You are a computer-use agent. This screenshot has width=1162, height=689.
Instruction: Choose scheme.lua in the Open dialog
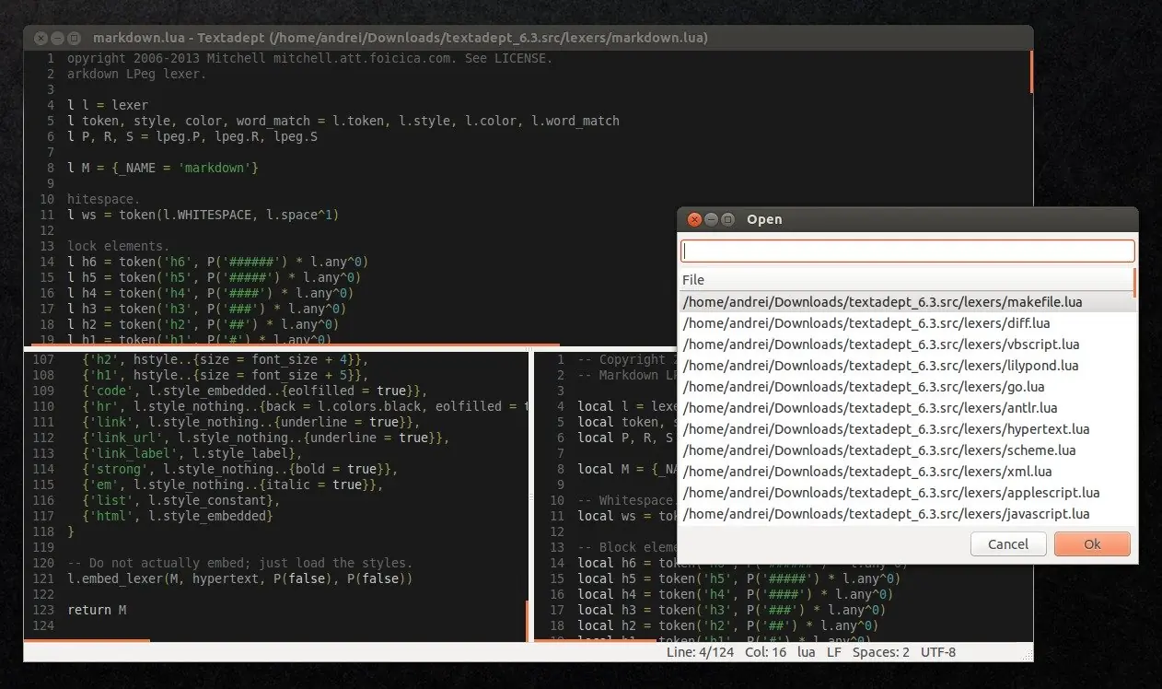pyautogui.click(x=907, y=450)
